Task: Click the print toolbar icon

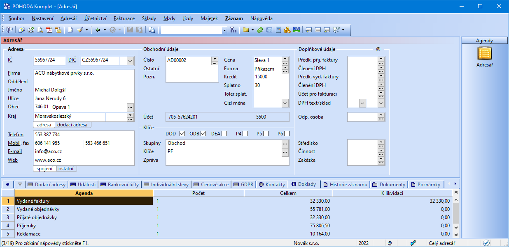Action: coord(31,30)
